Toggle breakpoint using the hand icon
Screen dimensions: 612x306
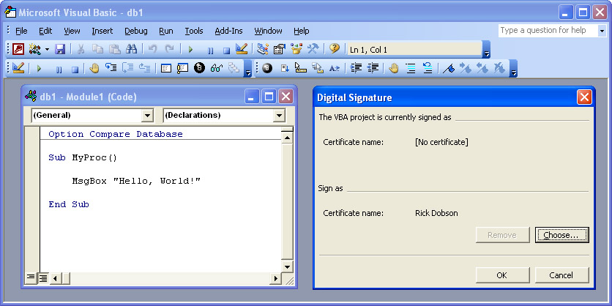coord(94,68)
